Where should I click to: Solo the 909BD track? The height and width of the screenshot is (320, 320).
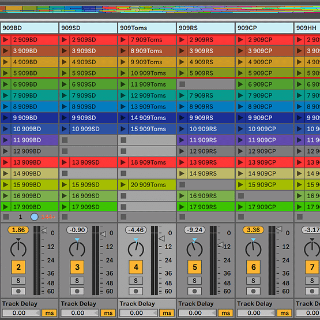tap(18, 281)
